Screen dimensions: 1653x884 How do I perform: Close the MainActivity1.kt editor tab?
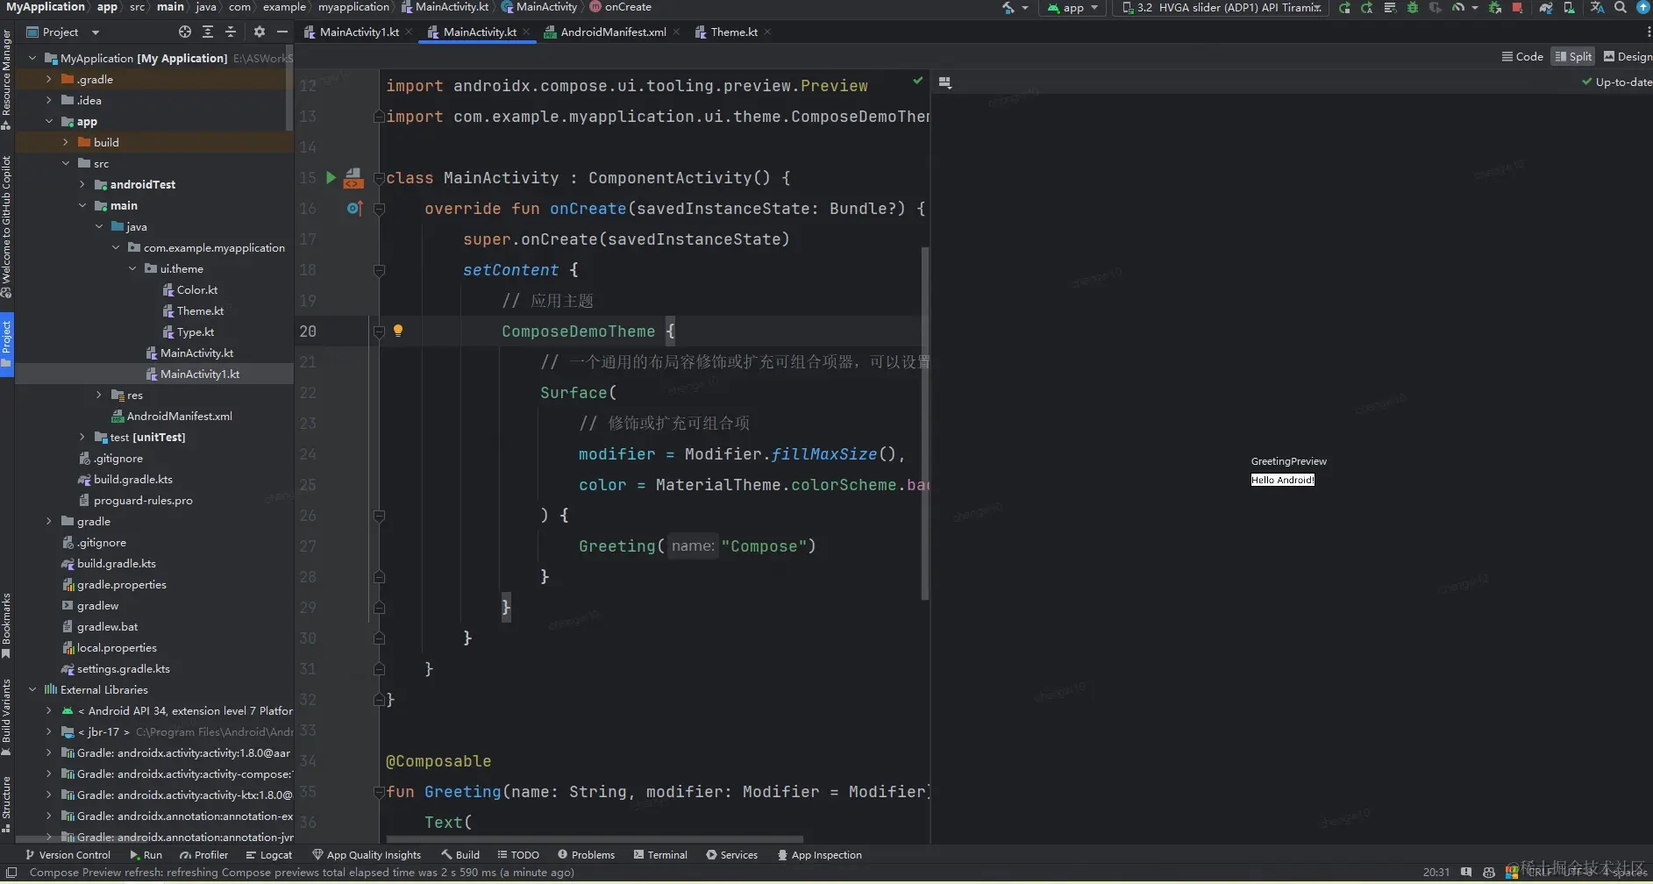click(x=409, y=32)
